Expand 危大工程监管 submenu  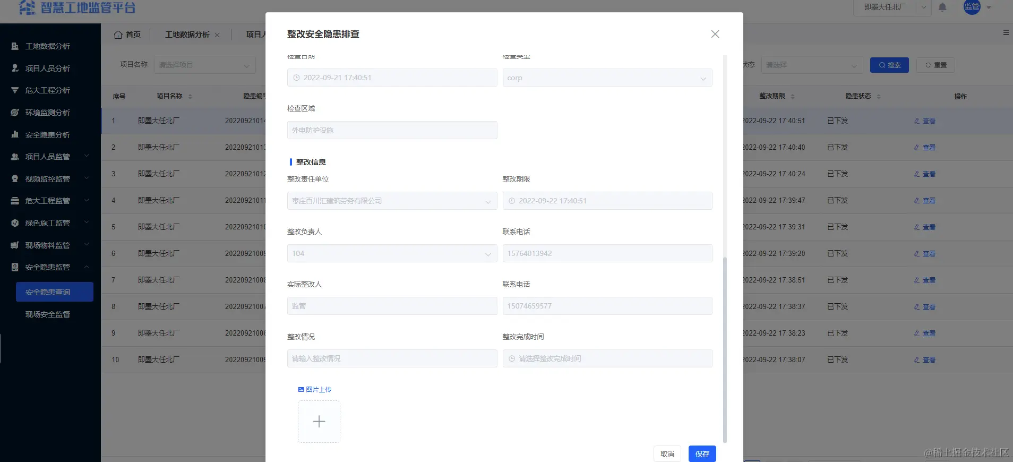pyautogui.click(x=50, y=201)
